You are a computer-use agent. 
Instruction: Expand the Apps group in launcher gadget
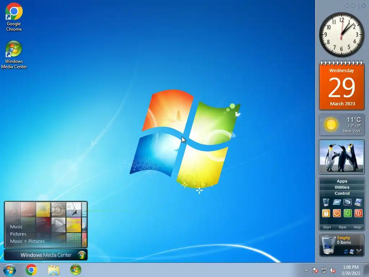[x=342, y=181]
